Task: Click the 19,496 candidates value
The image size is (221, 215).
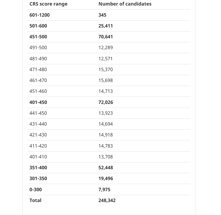Action: (106, 179)
